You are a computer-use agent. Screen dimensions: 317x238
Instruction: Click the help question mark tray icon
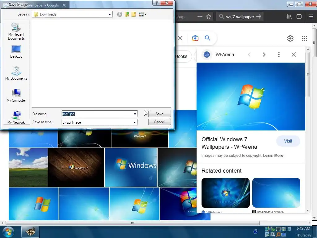255,231
